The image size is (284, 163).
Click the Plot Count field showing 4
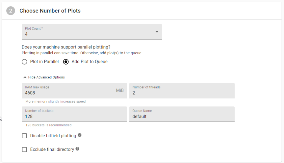[x=92, y=32]
